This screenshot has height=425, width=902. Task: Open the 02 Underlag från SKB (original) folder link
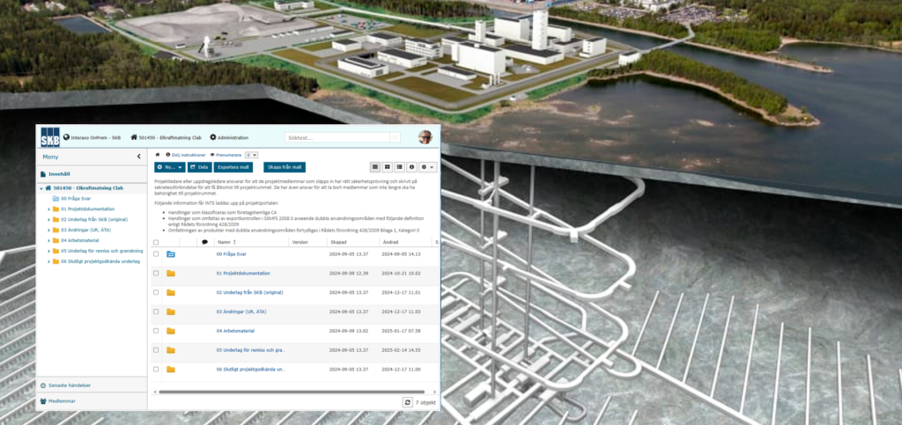click(249, 292)
